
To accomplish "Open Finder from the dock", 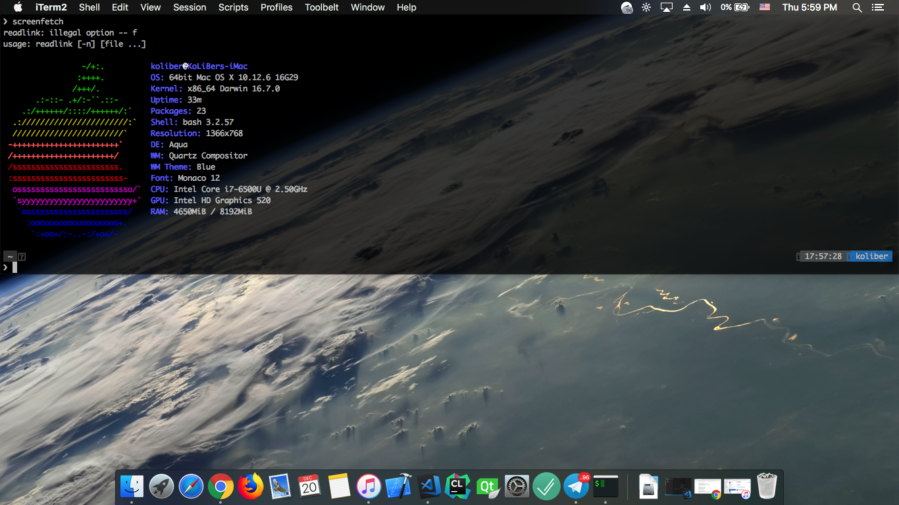I will (132, 487).
